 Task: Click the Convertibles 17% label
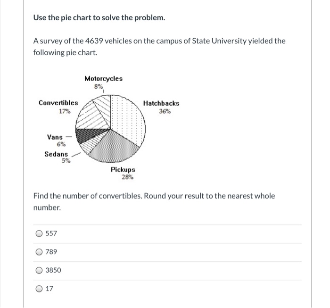pos(58,107)
